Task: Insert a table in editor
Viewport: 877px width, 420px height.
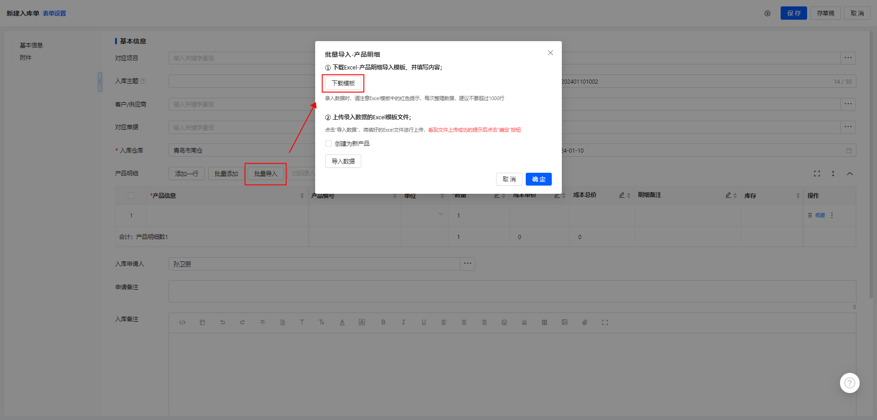Action: coord(544,322)
